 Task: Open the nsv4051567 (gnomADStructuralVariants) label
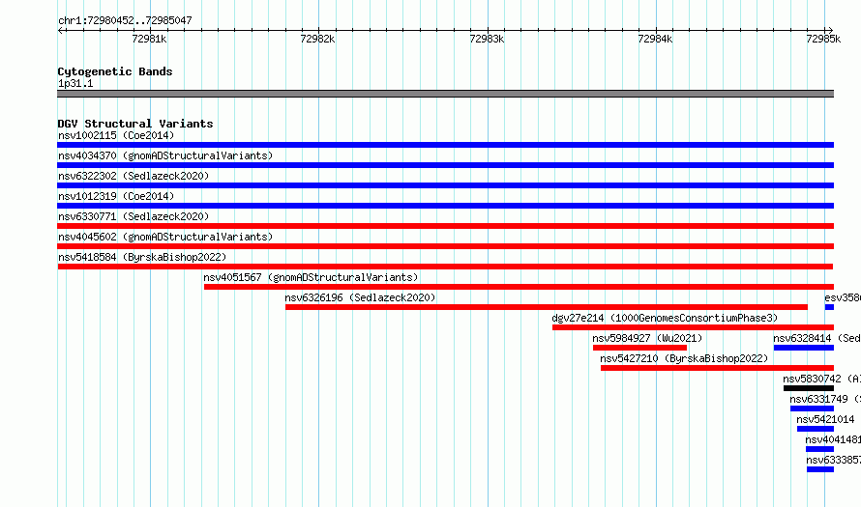[x=311, y=277]
